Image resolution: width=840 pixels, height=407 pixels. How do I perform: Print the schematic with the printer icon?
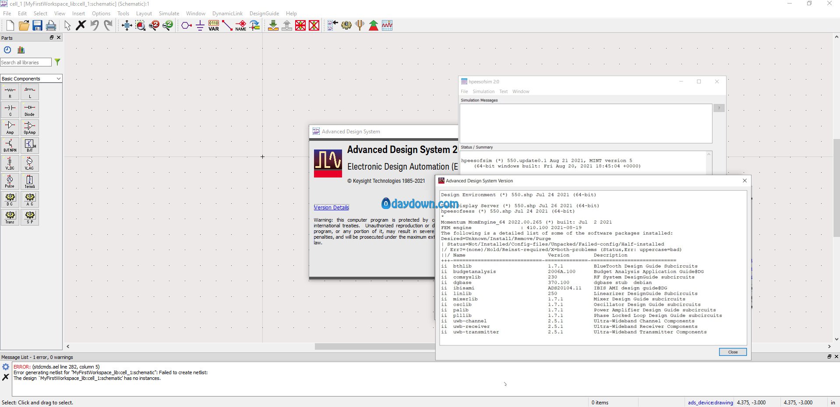pyautogui.click(x=51, y=25)
